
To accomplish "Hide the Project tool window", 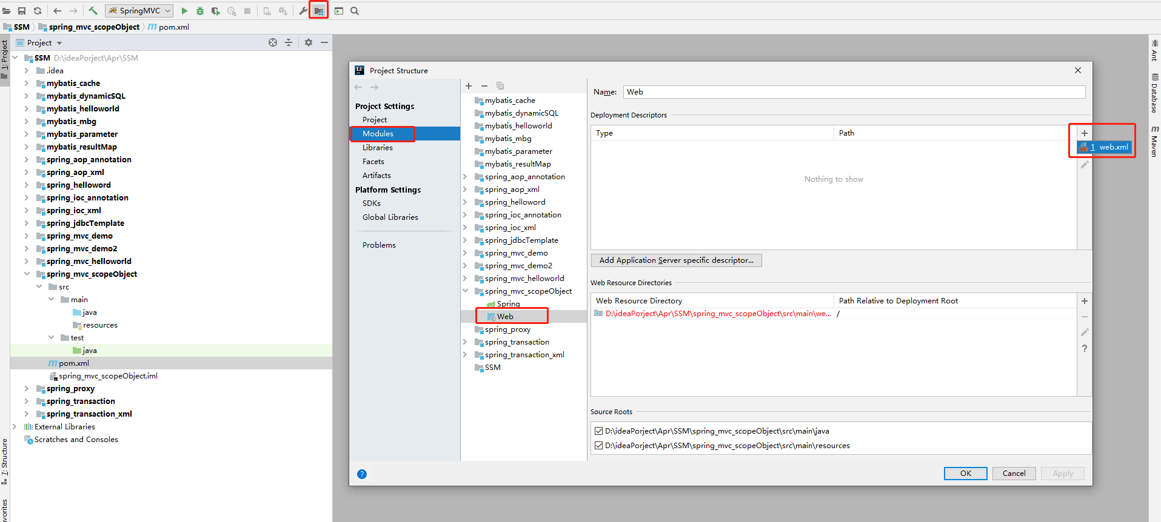I will pos(324,42).
